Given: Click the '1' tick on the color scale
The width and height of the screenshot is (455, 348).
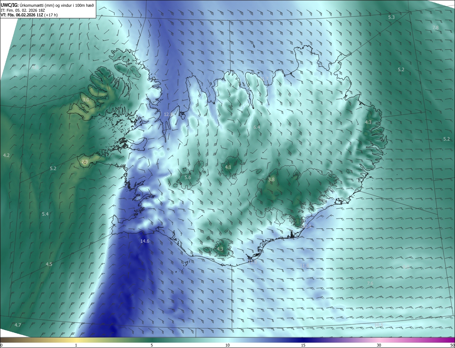Looking at the screenshot, I should 76,345.
